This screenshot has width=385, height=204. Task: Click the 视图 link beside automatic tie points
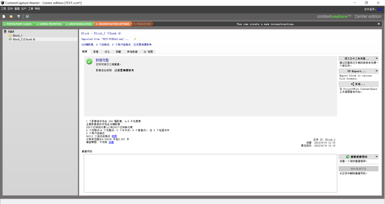coord(114,136)
